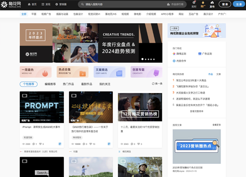Select the 短视频 category tab
Screen dimensions: 246x177
click(125, 14)
